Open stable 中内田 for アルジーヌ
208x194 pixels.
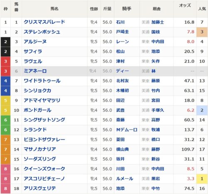(x=158, y=42)
